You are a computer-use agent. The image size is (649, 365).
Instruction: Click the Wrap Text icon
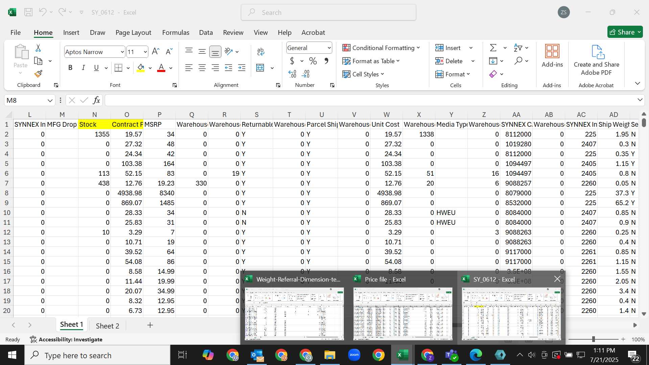click(x=260, y=51)
